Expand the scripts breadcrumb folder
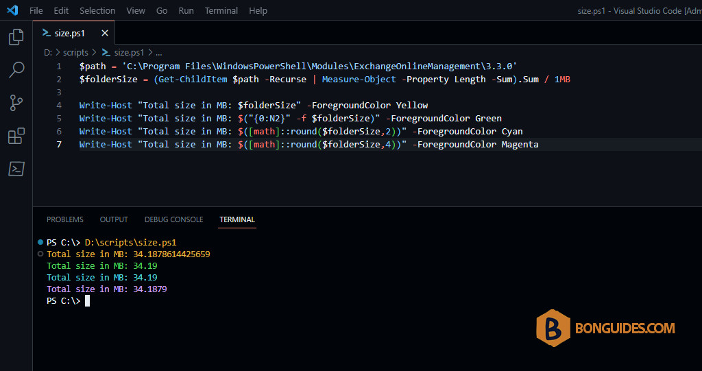 coord(75,52)
